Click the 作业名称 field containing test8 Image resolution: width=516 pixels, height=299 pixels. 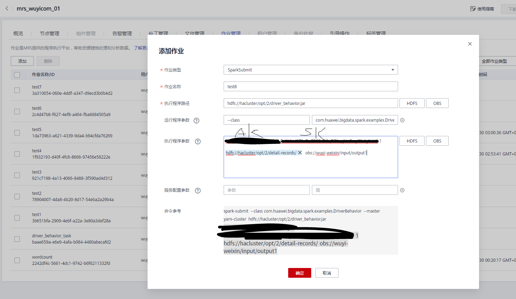point(311,86)
